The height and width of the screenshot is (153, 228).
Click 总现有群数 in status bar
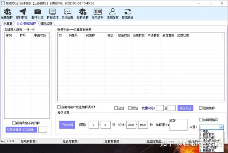coord(29,141)
